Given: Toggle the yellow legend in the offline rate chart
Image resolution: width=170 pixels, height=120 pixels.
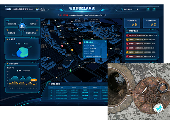Looking at the screenshot, I should click(26, 71).
